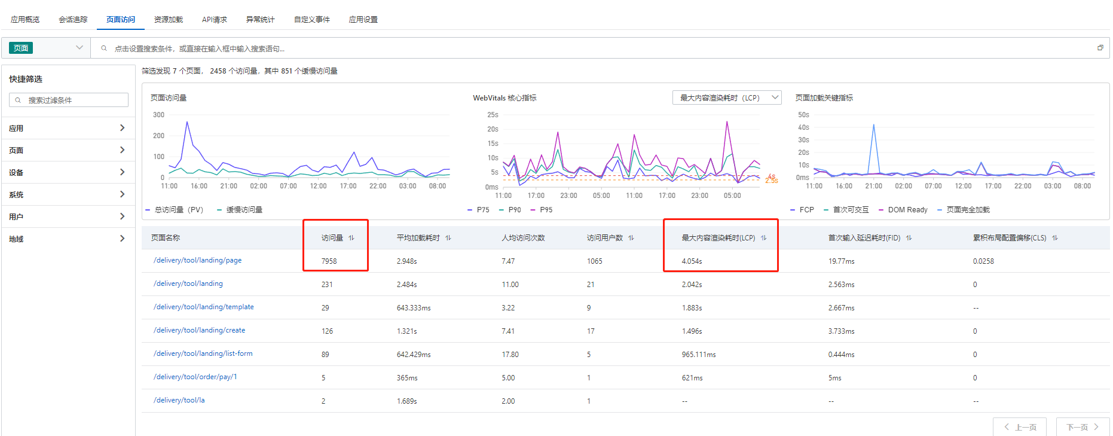Click the expand icon at search bar right end
The image size is (1113, 436).
(x=1100, y=48)
